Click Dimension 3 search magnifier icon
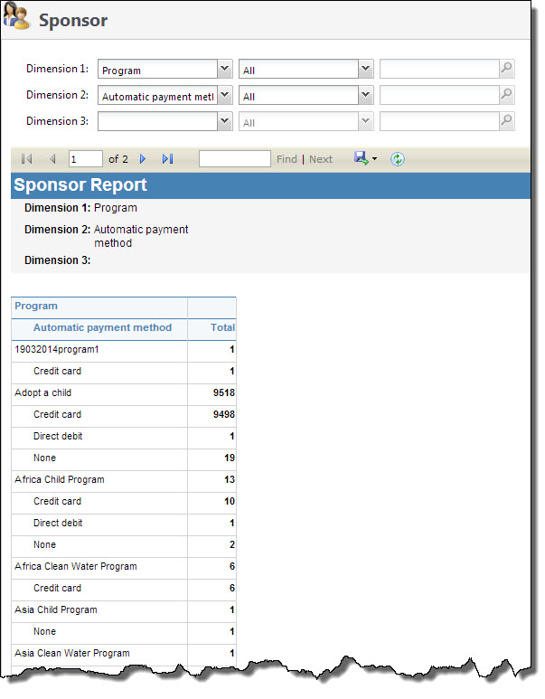Screen dimensions: 545x699 click(x=507, y=121)
